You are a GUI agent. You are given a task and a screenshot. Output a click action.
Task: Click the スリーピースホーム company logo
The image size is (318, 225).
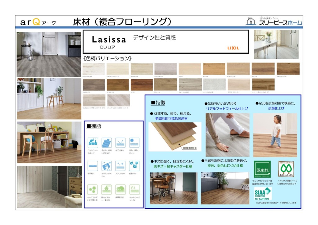click(x=274, y=21)
